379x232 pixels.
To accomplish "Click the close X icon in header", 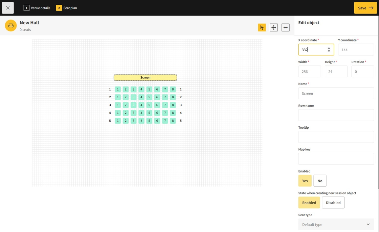I will coord(8,8).
